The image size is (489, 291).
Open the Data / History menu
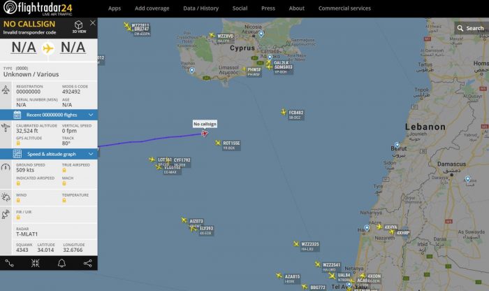tap(201, 8)
